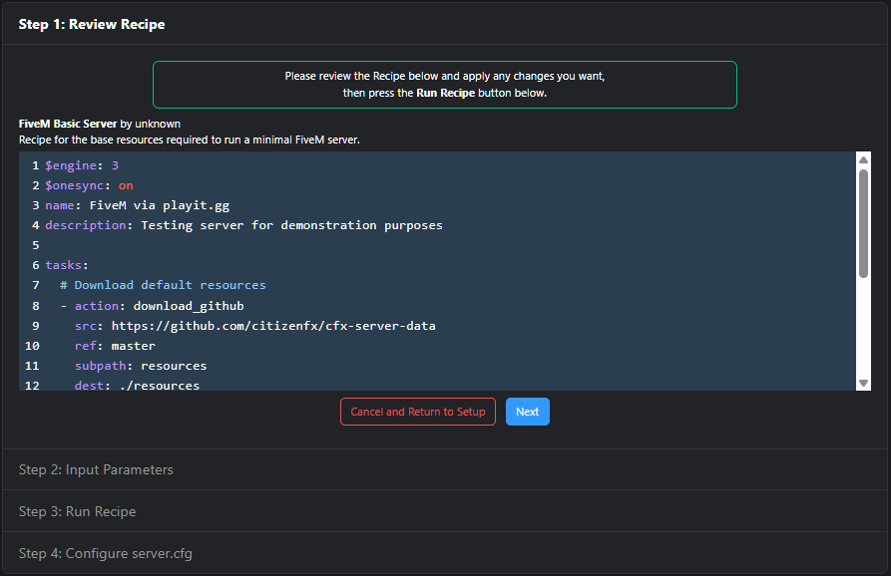Click the 'action: download_github' line
891x576 pixels.
coord(153,306)
